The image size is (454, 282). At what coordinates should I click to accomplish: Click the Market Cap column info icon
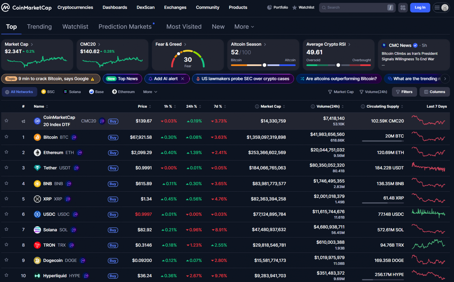coord(257,107)
